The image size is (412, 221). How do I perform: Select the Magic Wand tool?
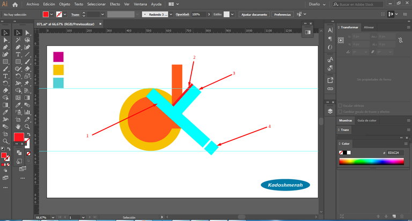[x=18, y=40]
